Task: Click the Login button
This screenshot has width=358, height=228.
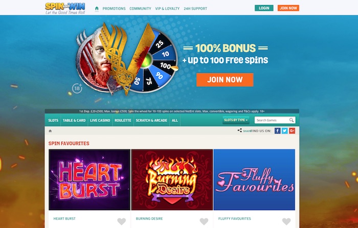Action: pyautogui.click(x=264, y=8)
